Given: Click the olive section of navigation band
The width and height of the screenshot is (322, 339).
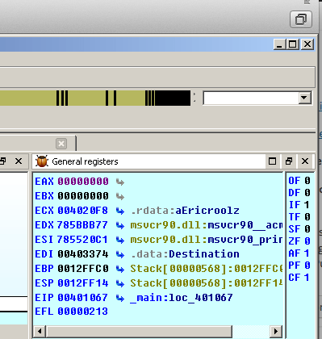Looking at the screenshot, I should [x=28, y=98].
